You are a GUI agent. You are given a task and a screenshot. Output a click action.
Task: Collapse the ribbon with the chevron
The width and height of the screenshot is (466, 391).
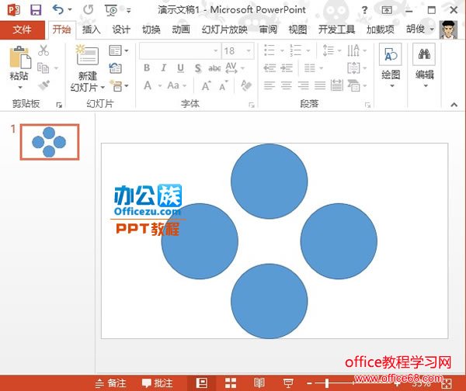[454, 104]
